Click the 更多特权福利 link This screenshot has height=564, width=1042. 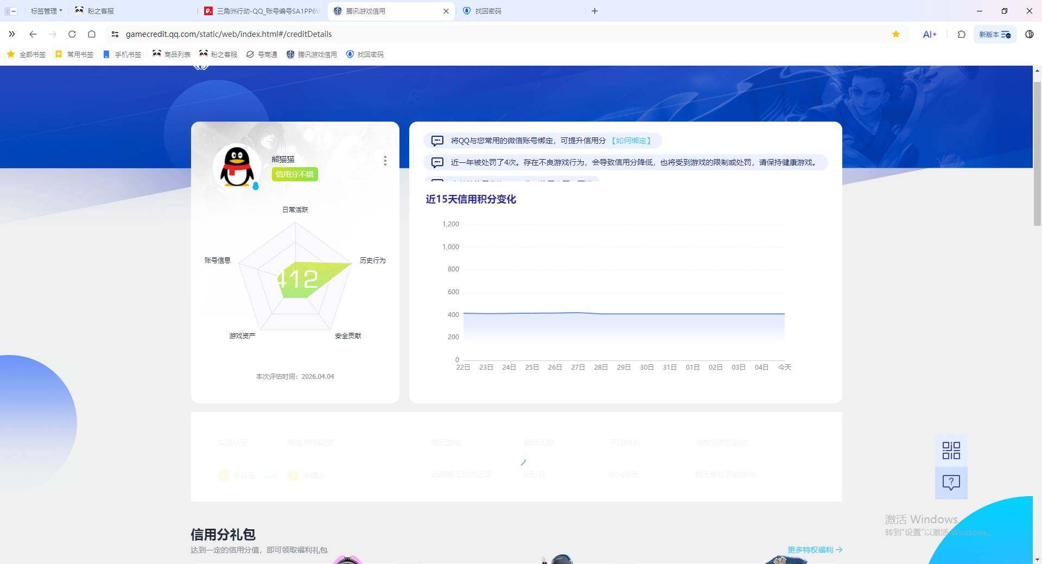[x=815, y=550]
